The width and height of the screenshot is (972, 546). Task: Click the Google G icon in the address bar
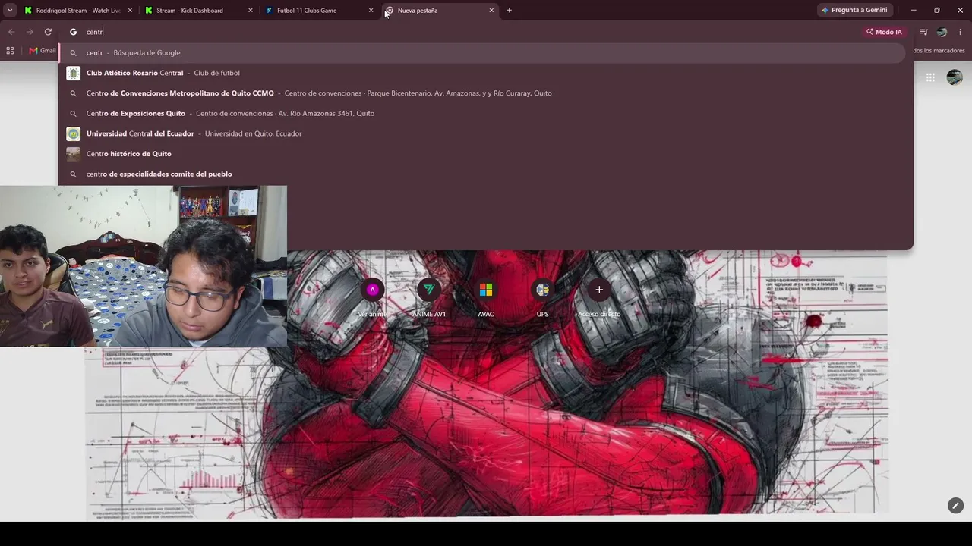[73, 32]
